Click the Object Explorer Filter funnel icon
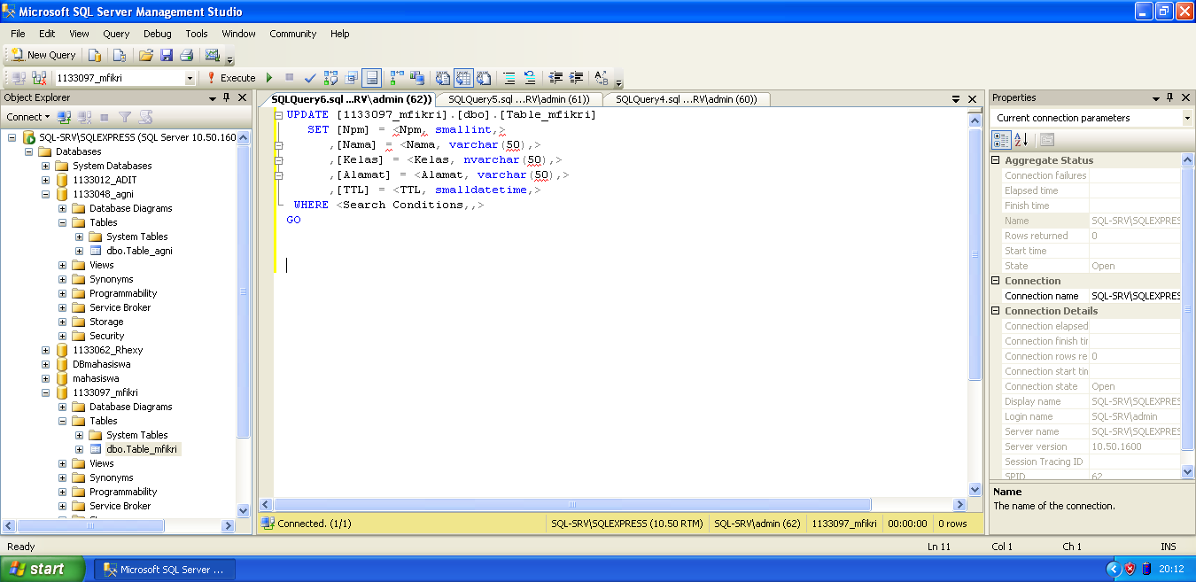This screenshot has height=582, width=1196. point(125,117)
